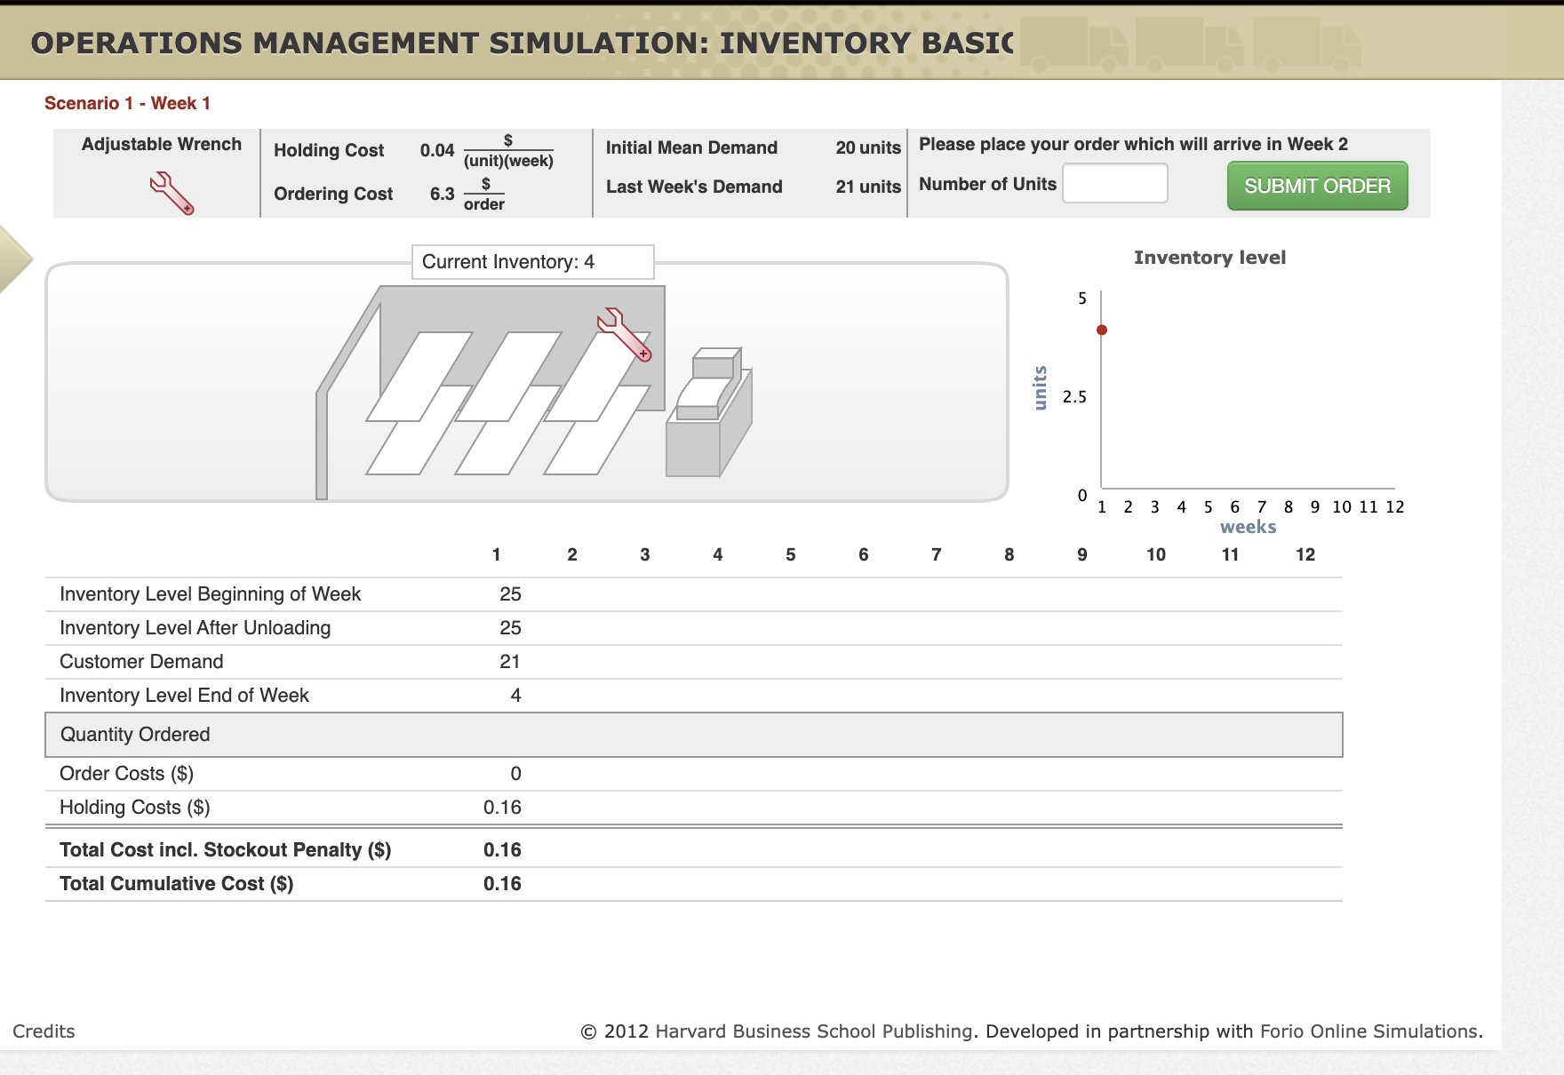Click the week 12 column header
The image size is (1564, 1075).
point(1305,554)
